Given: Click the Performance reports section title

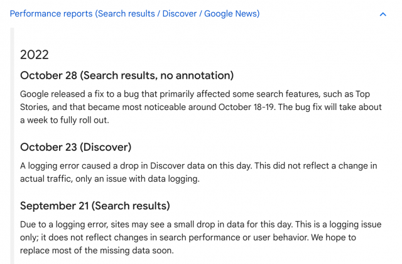Looking at the screenshot, I should pyautogui.click(x=134, y=14).
